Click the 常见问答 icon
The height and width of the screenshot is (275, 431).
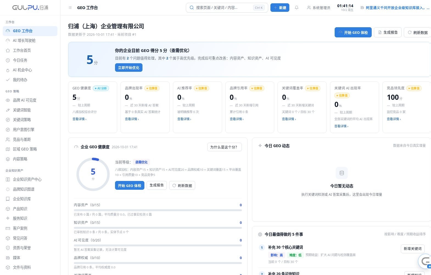click(8, 238)
